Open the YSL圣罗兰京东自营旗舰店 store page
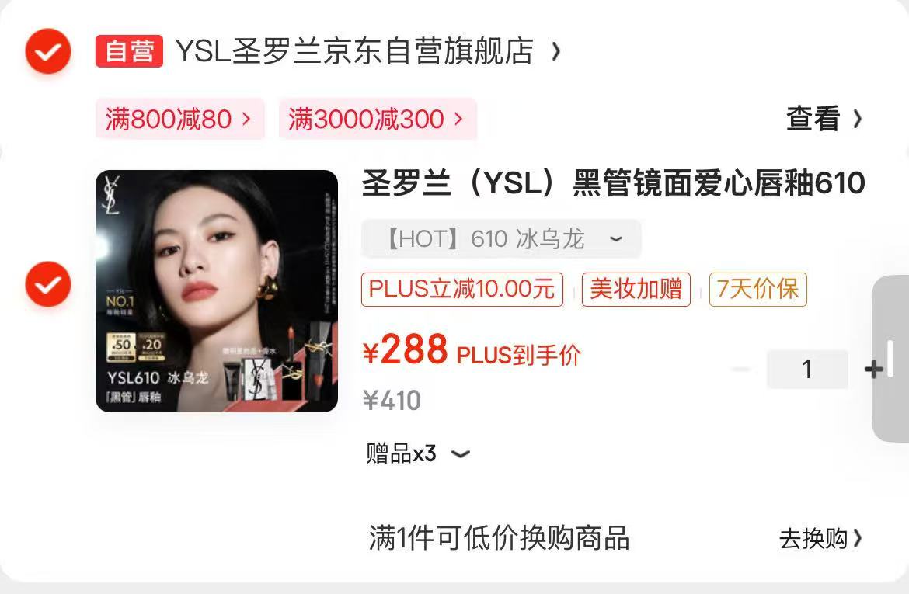Image resolution: width=909 pixels, height=594 pixels. pos(354,51)
